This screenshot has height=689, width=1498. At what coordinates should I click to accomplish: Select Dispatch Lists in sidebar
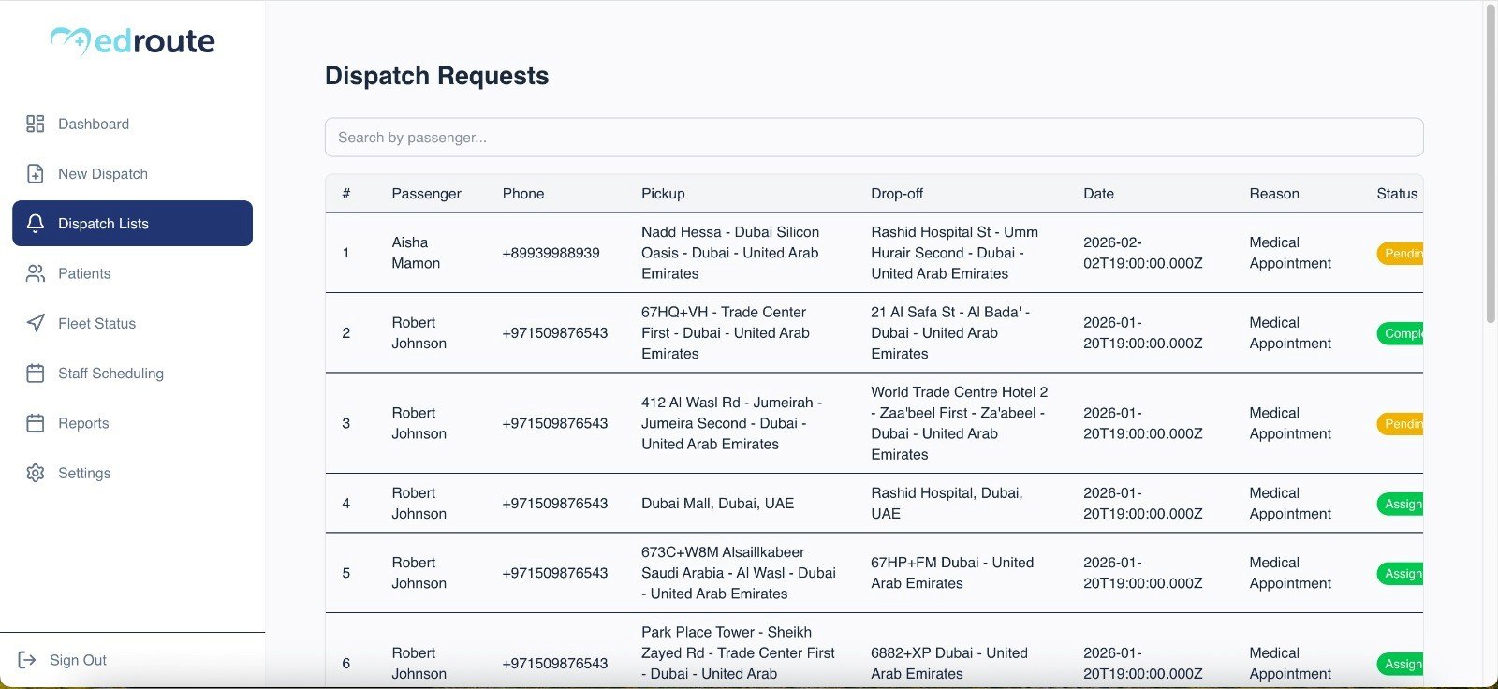tap(132, 223)
